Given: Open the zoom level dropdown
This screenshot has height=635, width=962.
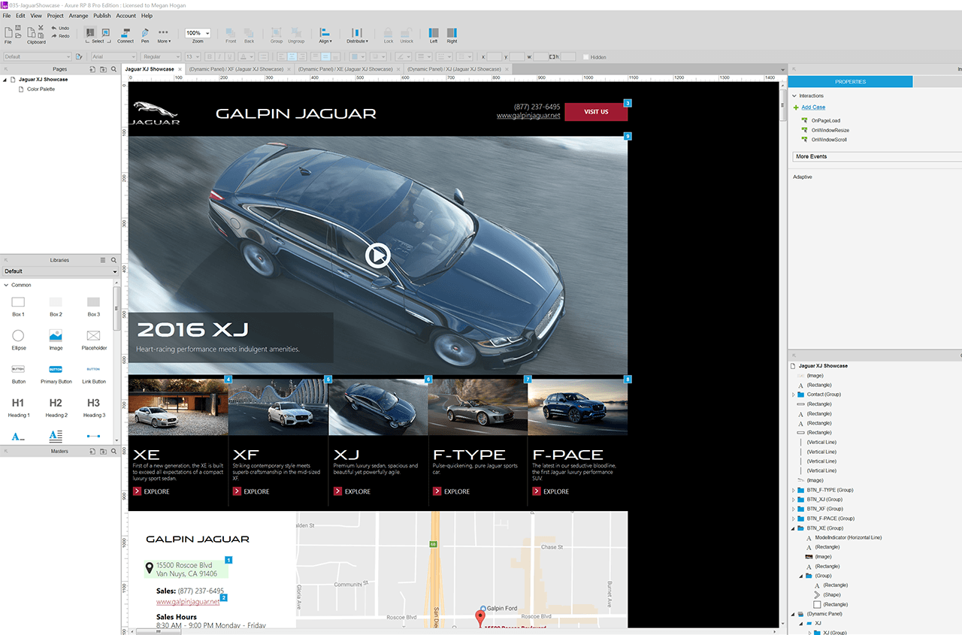Looking at the screenshot, I should (x=198, y=33).
